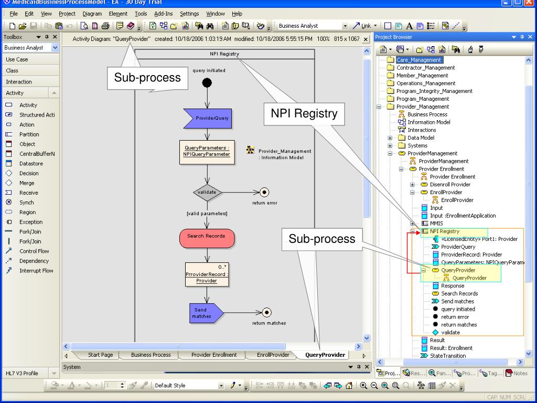Click the Zoom Out magnifier icon
Viewport: 537px width, 403px height.
[x=374, y=386]
